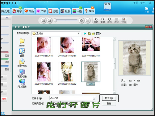Viewport: 155px width, 116px height.
Task: Click the 重做 redo icon
Action: click(103, 20)
